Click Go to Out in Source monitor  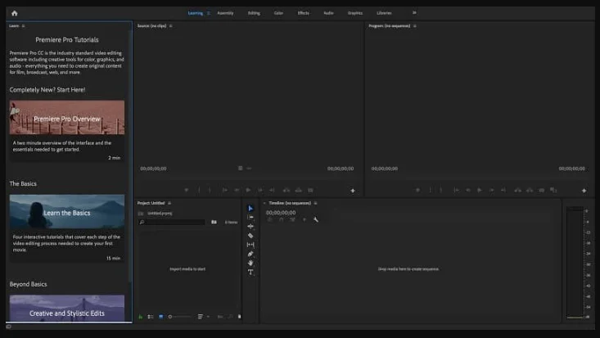pyautogui.click(x=272, y=190)
